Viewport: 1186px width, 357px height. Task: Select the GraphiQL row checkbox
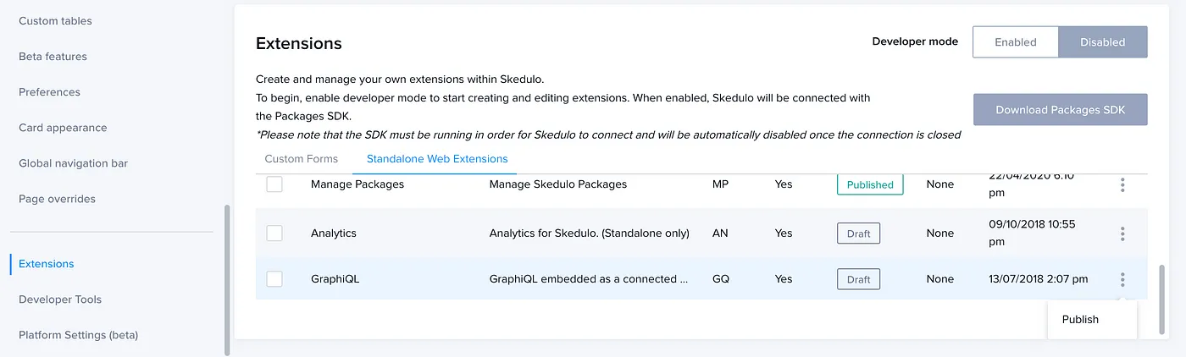tap(274, 279)
